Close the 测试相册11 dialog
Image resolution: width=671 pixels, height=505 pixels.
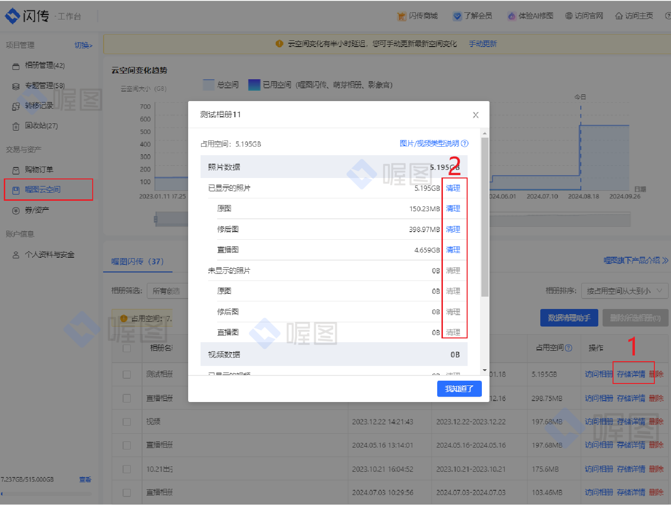pos(476,115)
